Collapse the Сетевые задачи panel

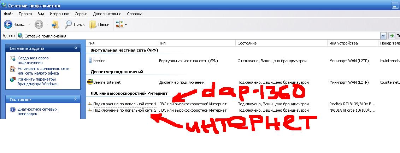(76, 48)
